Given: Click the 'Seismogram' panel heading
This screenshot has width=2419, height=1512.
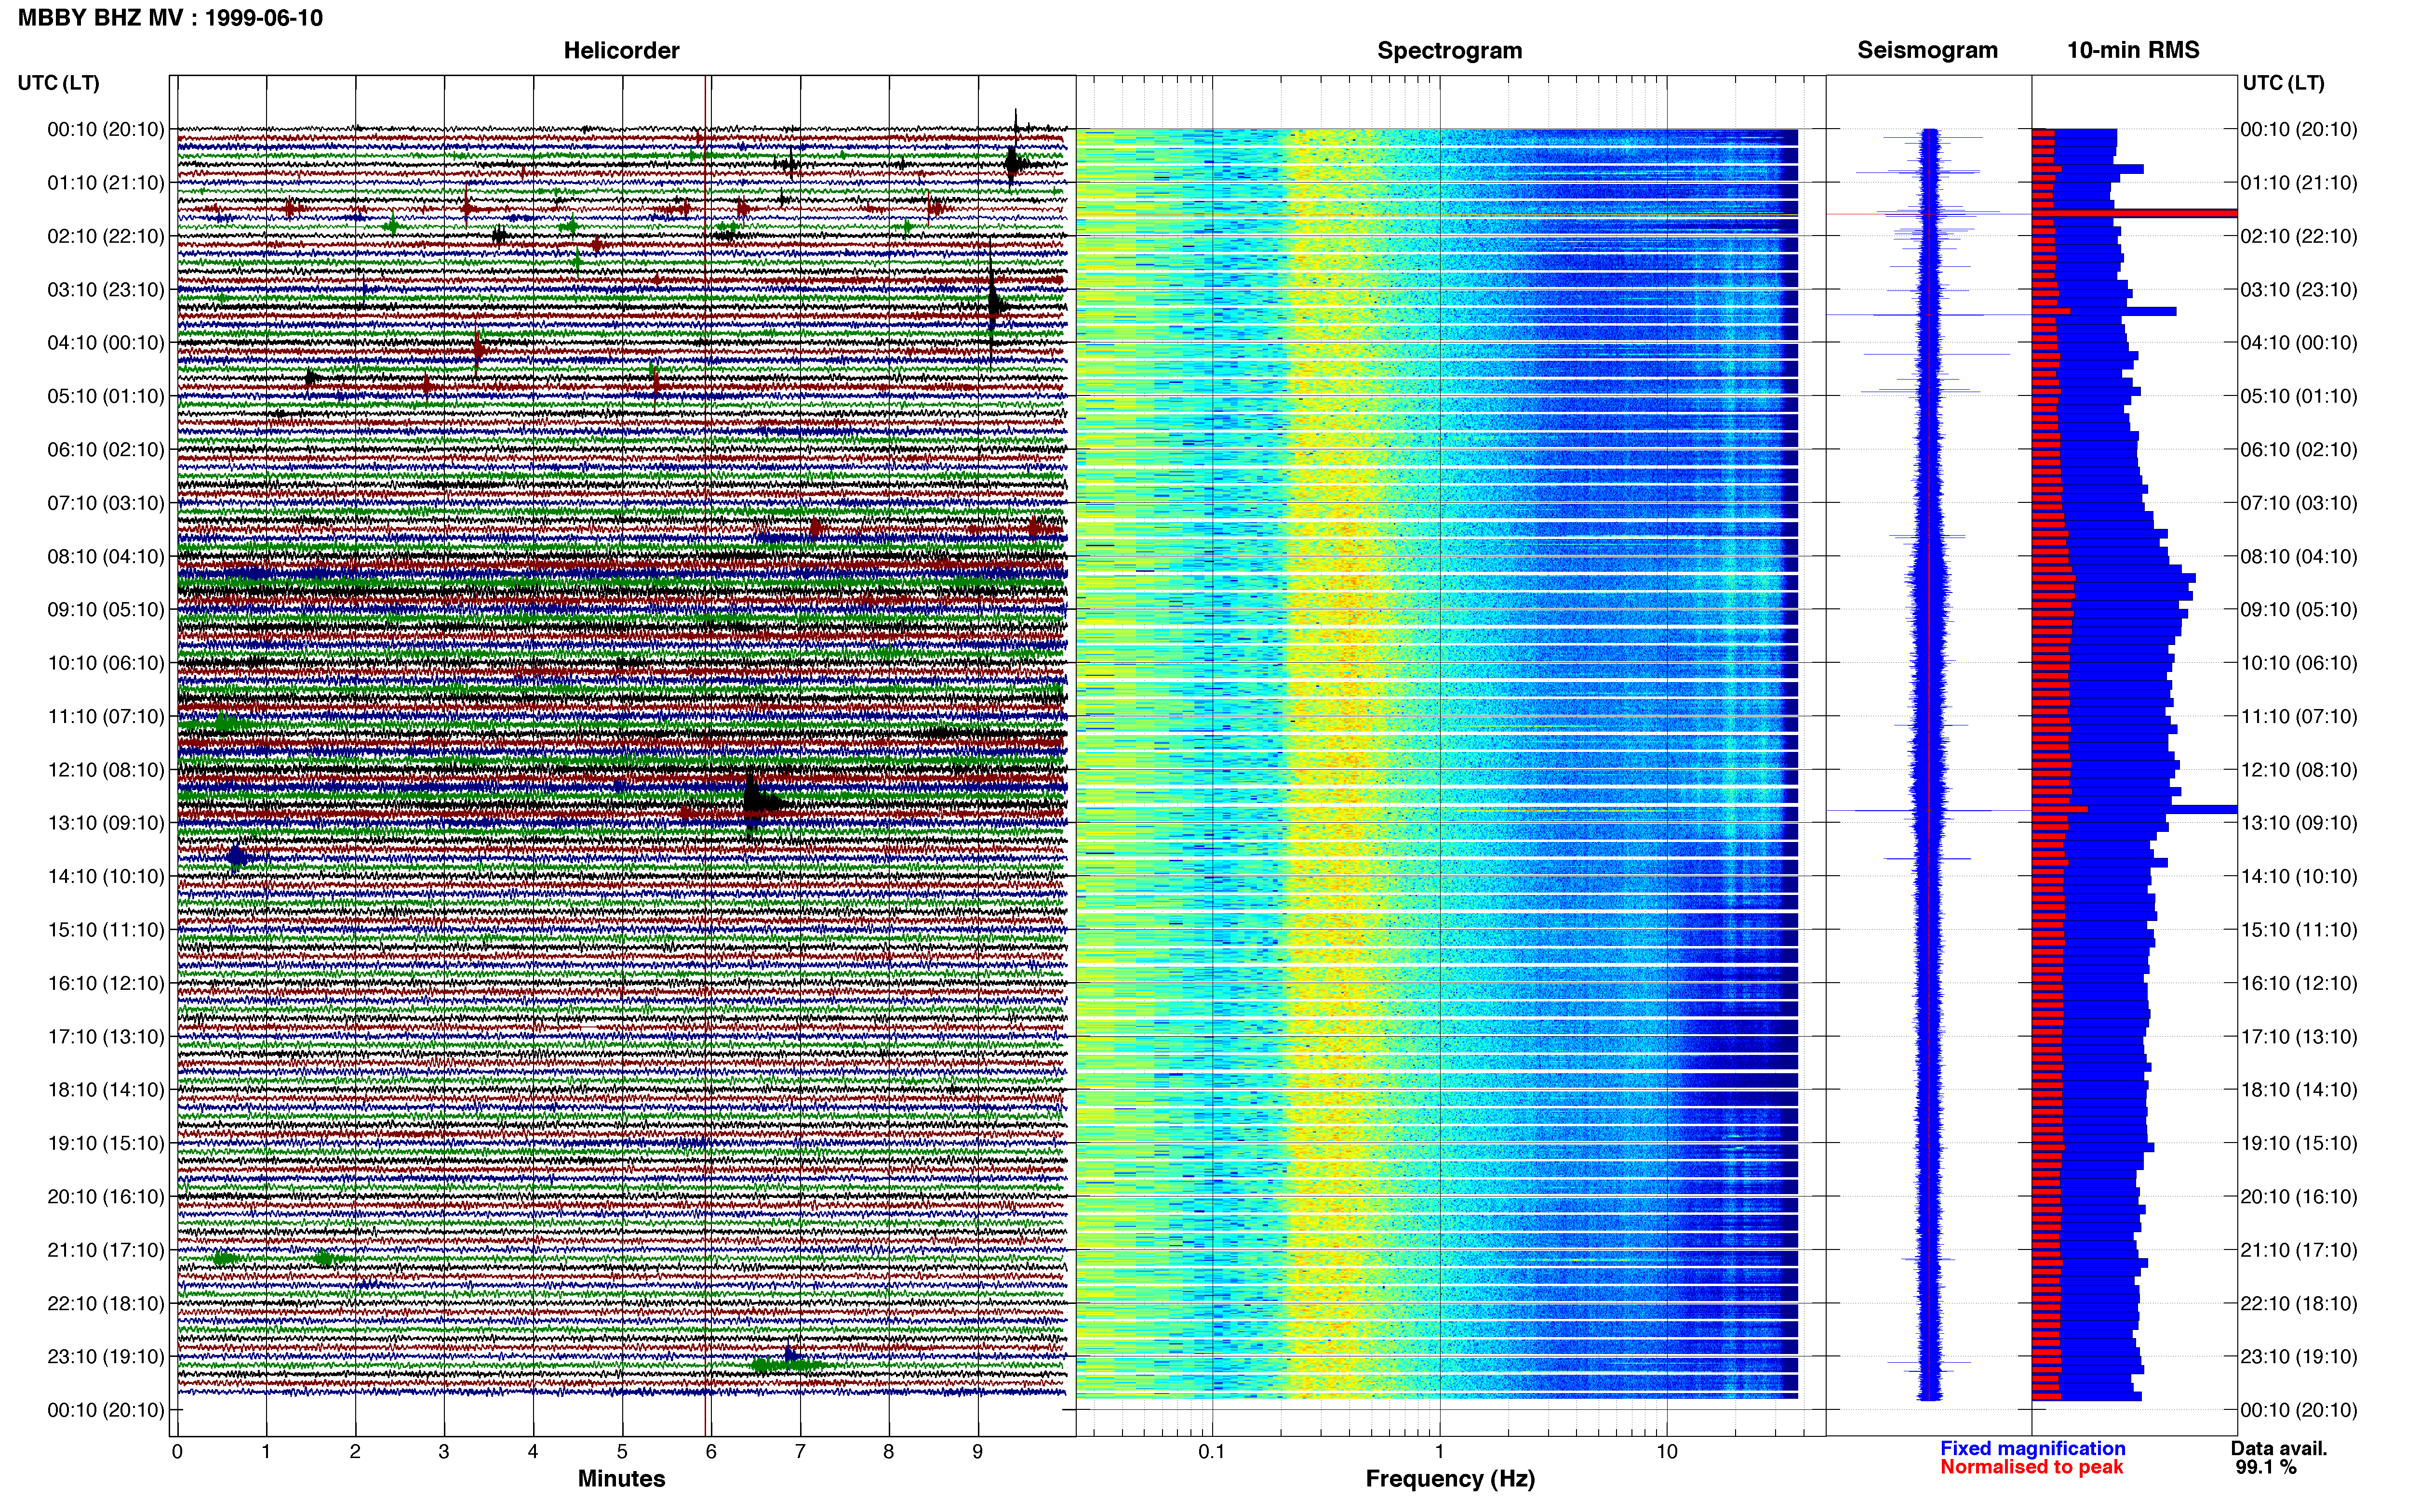Looking at the screenshot, I should pos(1927,50).
